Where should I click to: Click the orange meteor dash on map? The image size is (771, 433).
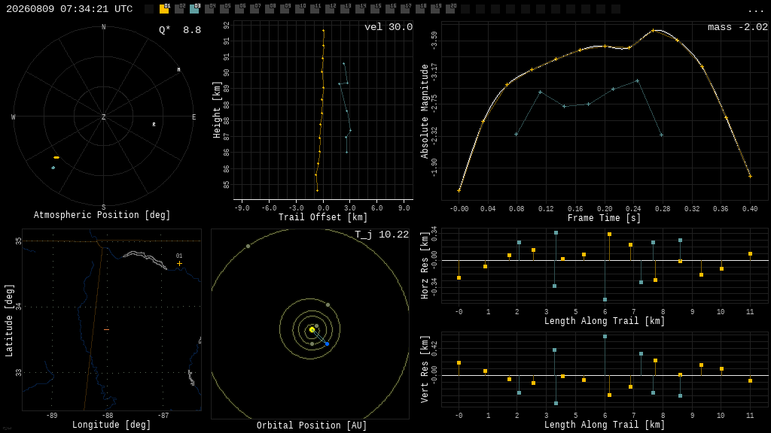107,329
